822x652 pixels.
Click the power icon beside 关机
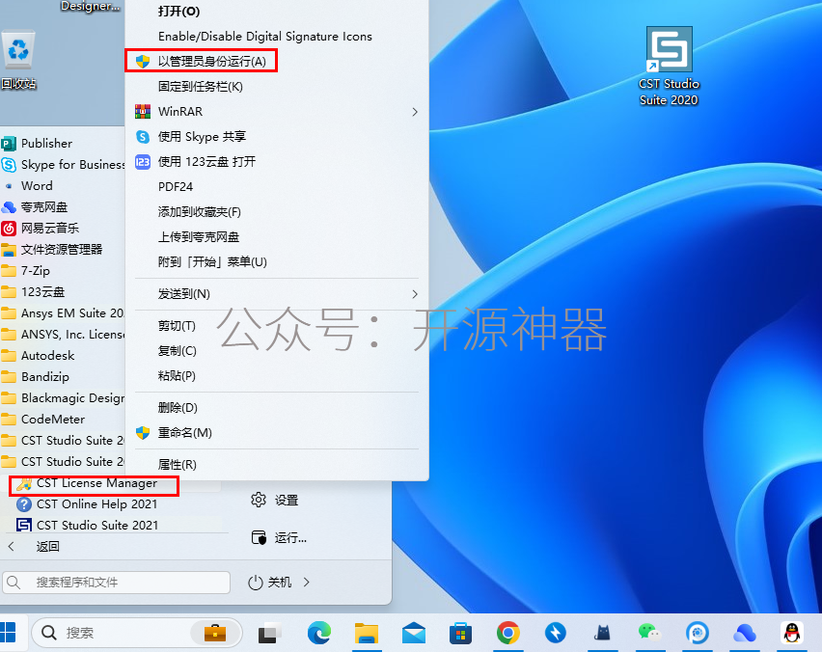coord(256,583)
